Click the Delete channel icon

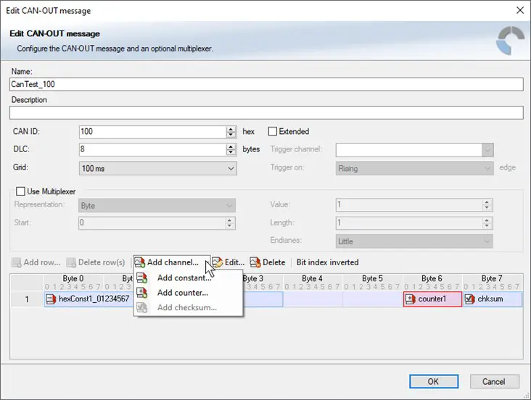tap(255, 262)
